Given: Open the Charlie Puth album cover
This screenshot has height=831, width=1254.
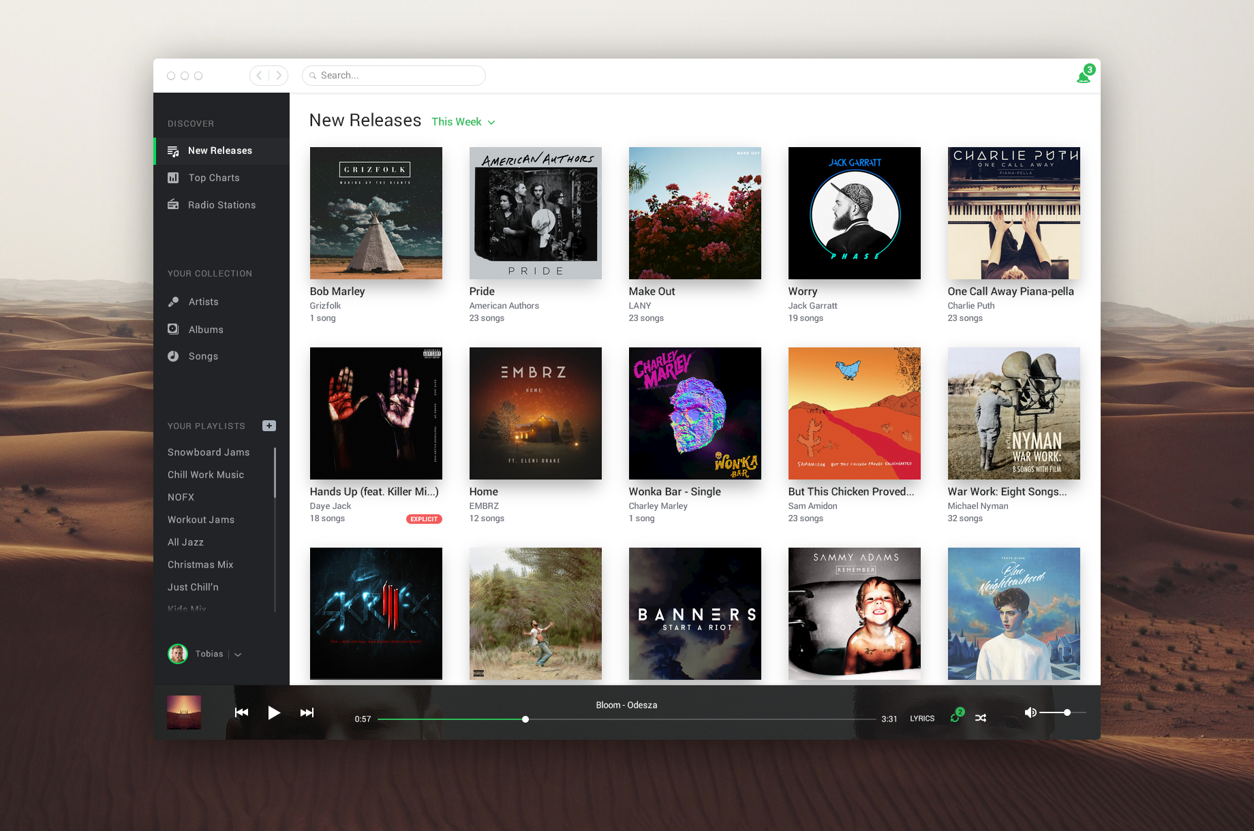Looking at the screenshot, I should click(1014, 213).
